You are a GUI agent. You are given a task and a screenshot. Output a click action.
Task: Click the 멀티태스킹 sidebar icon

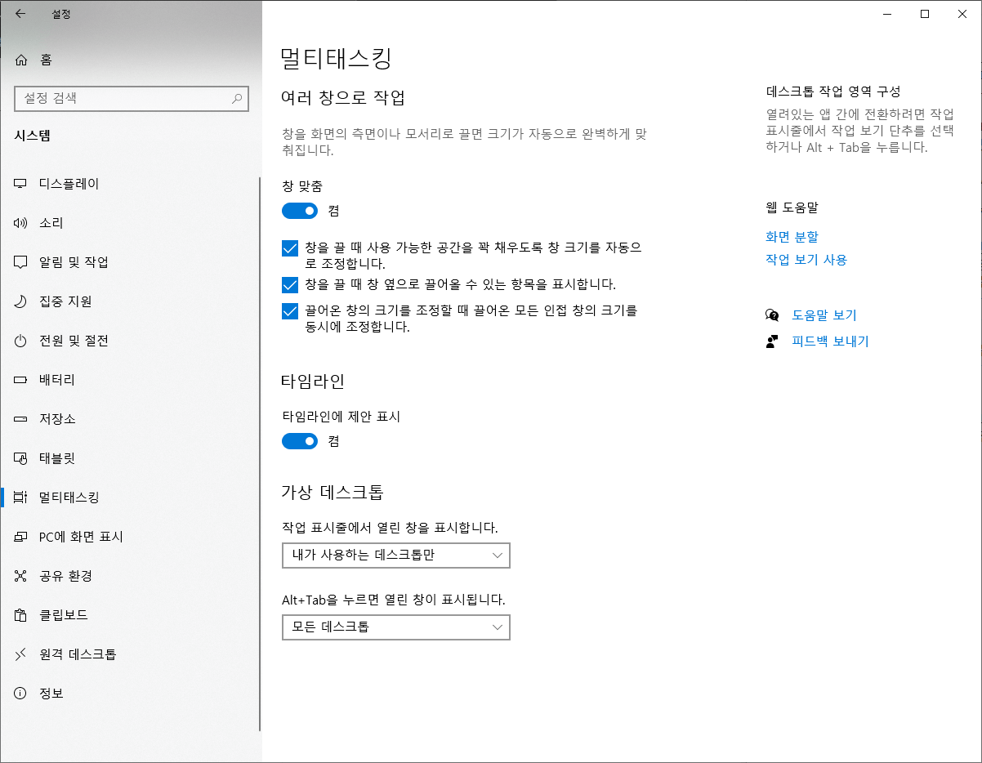click(x=21, y=498)
